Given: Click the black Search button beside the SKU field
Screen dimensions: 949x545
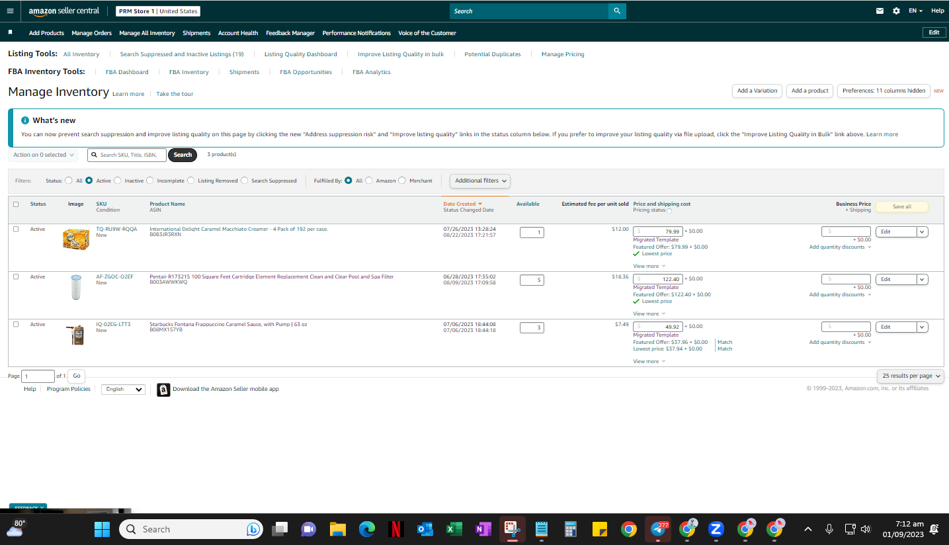Looking at the screenshot, I should coord(183,155).
